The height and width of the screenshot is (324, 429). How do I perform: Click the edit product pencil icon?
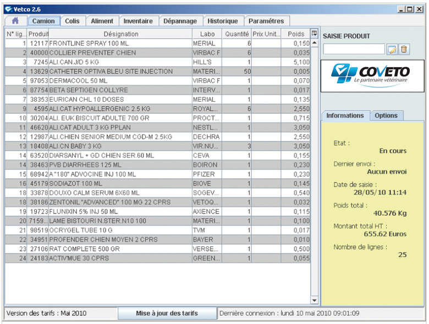point(392,50)
